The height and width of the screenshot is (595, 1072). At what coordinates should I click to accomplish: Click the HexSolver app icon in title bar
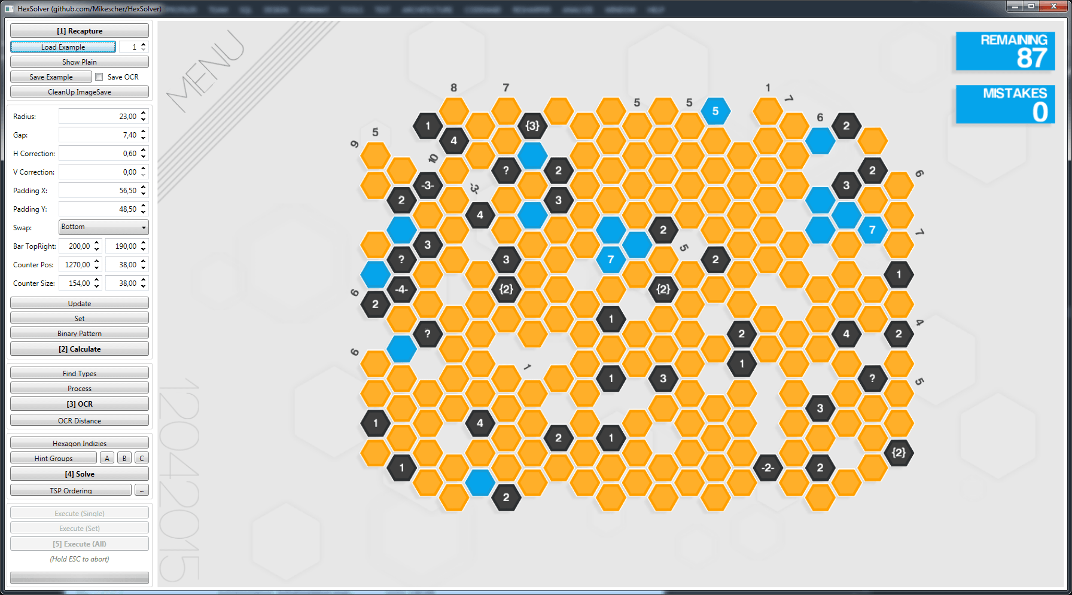(9, 8)
